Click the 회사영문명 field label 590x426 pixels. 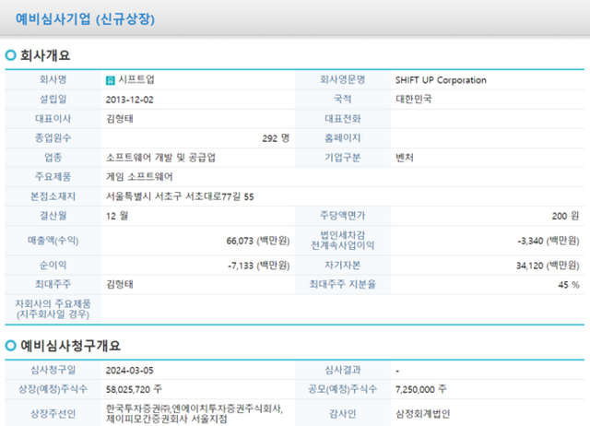click(342, 80)
